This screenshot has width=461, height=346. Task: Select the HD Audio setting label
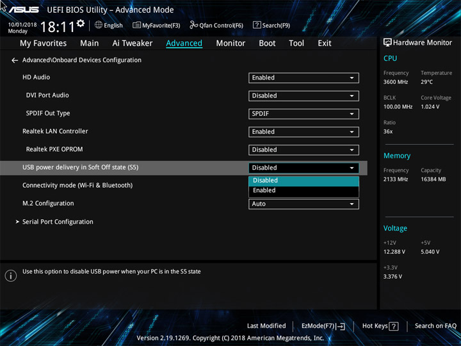[36, 77]
